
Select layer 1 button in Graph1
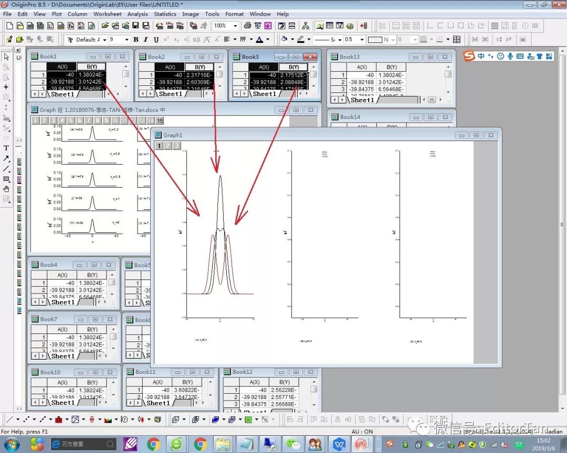point(159,146)
